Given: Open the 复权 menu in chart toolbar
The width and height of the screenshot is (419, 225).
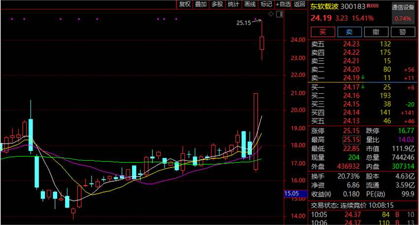Looking at the screenshot, I should [x=185, y=4].
